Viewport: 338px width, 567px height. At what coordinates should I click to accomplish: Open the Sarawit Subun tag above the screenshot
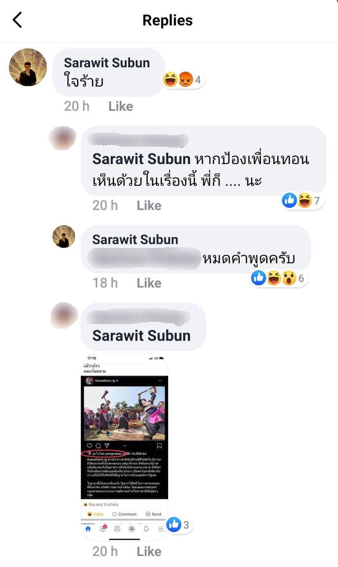[141, 336]
